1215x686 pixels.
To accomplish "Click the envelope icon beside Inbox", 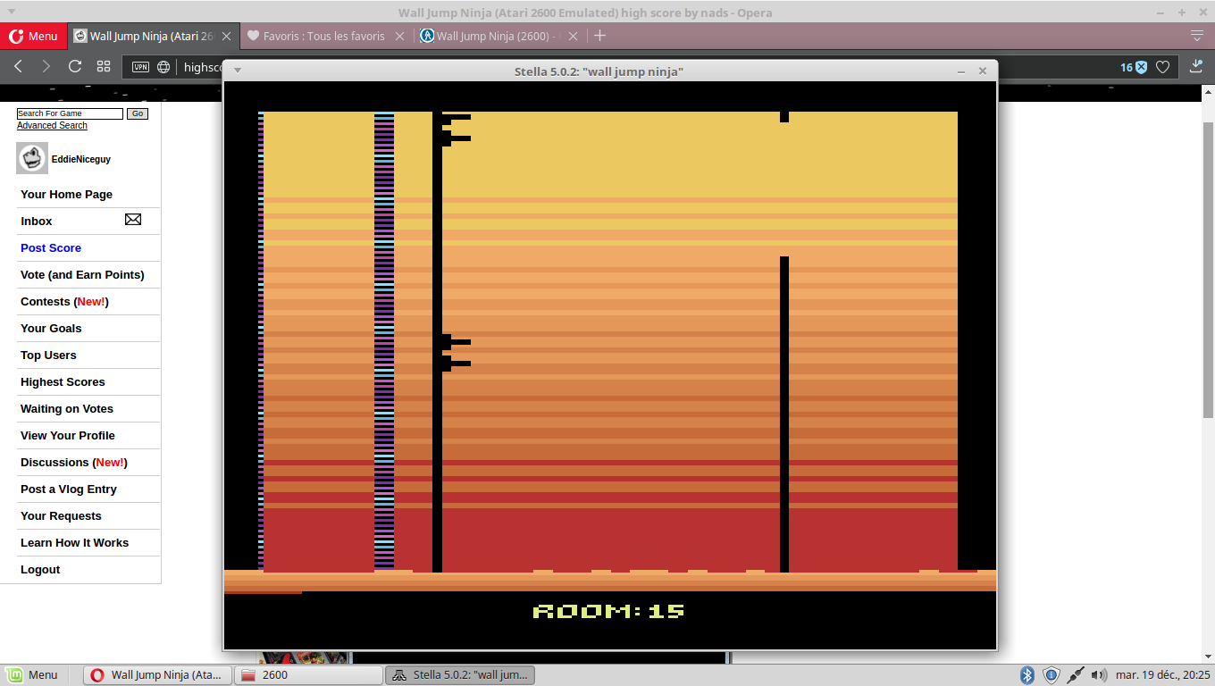I will [x=132, y=220].
